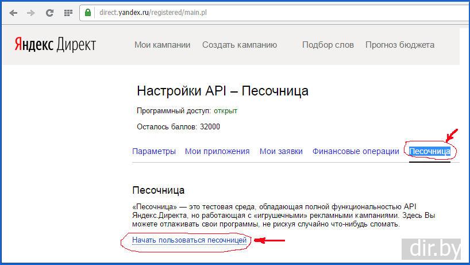Click the открыт access status text

pyautogui.click(x=225, y=111)
